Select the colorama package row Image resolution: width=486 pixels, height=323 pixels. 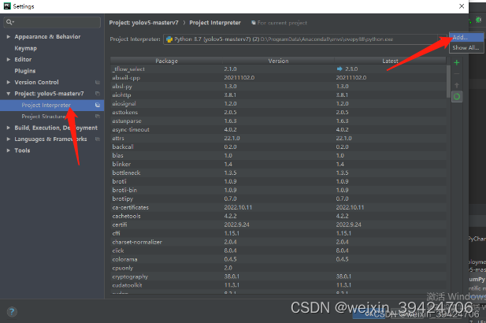tap(278, 259)
